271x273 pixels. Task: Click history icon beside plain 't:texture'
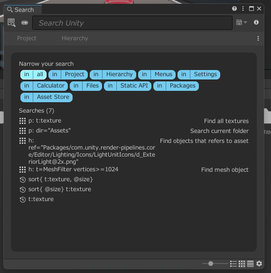tap(22, 199)
